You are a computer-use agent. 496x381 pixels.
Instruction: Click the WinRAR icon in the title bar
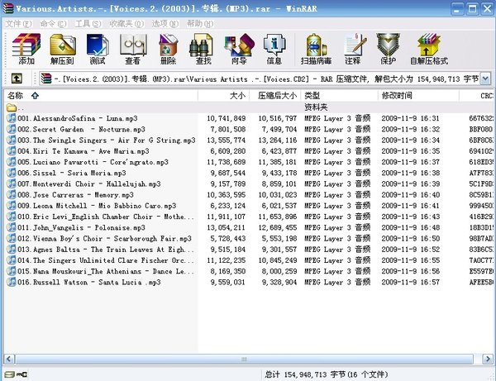coord(8,8)
